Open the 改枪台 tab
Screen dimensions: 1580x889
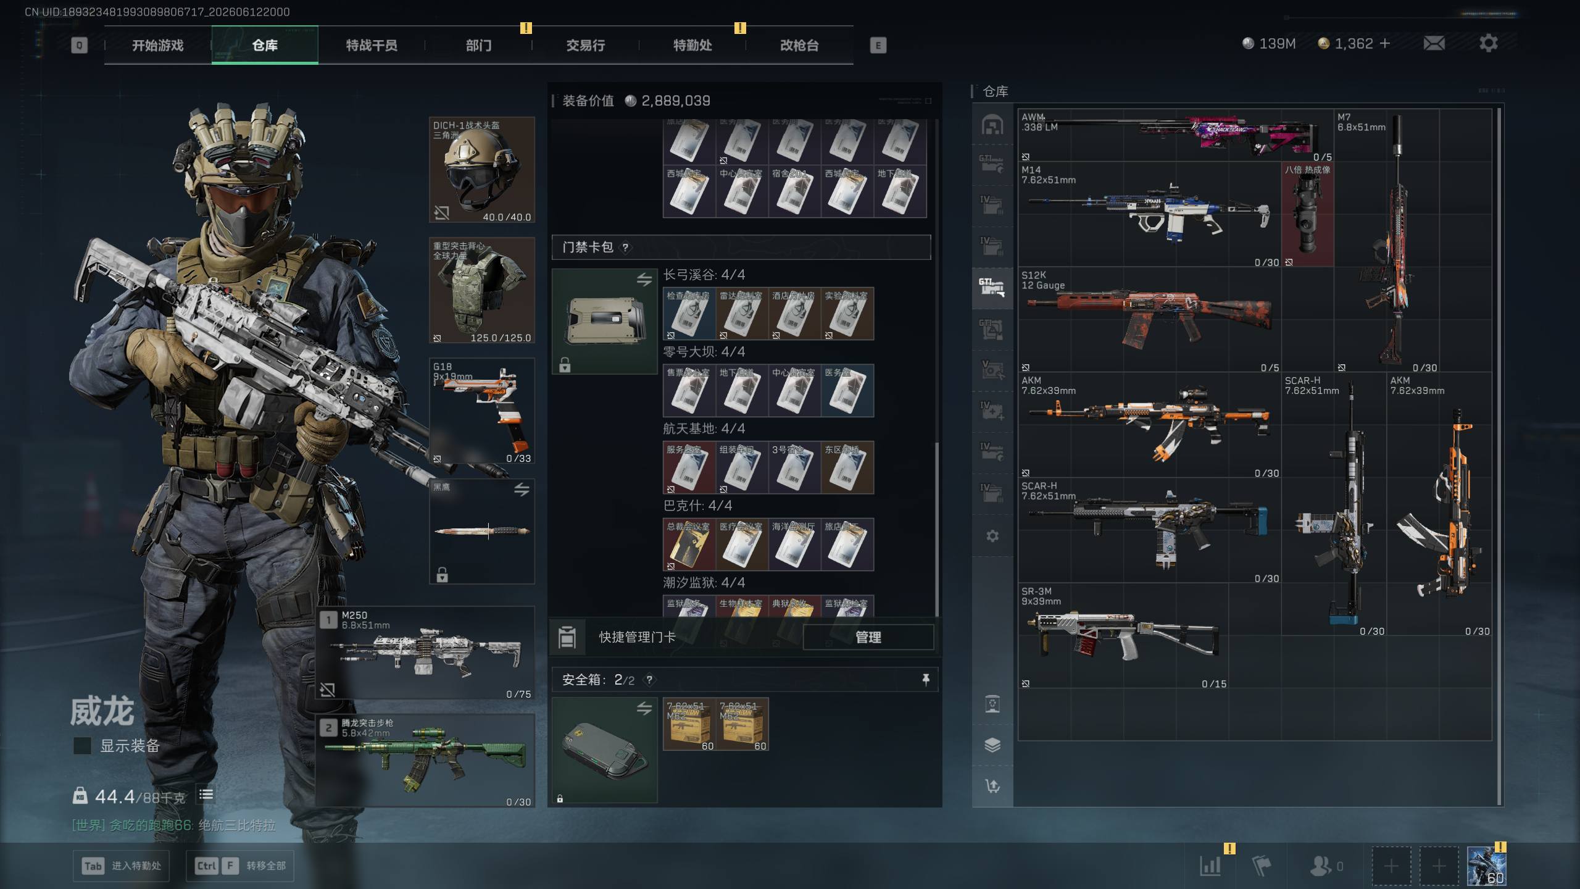pos(799,45)
